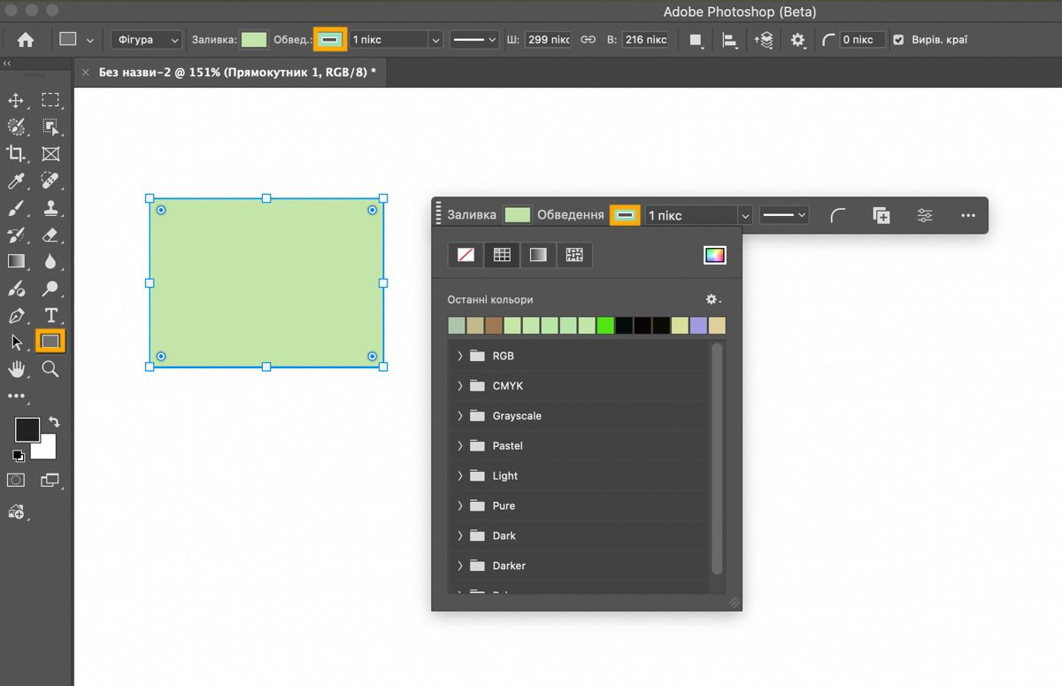Select the Hand tool

pyautogui.click(x=16, y=369)
